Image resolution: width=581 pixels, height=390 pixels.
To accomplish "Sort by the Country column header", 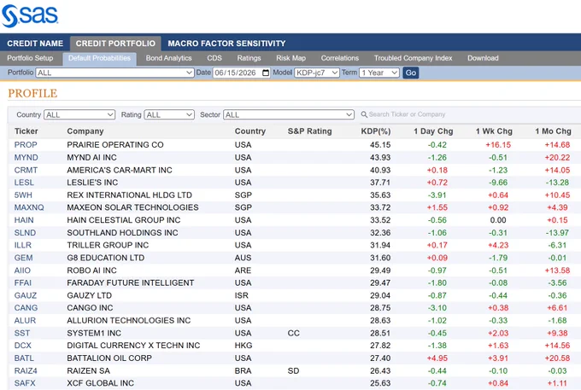I will (x=250, y=131).
